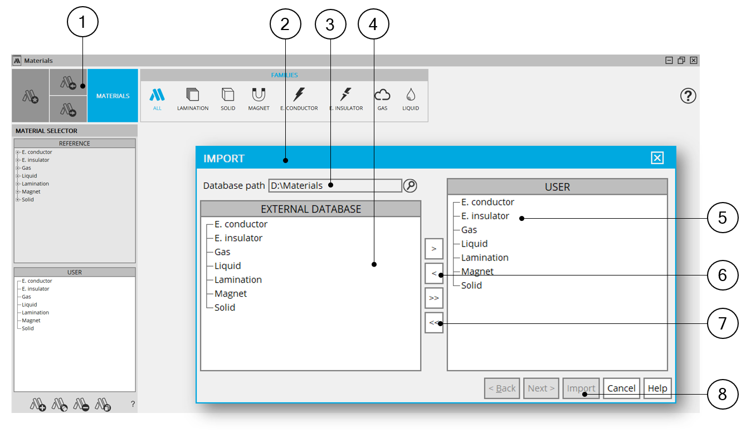Filter by Lamination family
This screenshot has width=746, height=433.
tap(193, 99)
